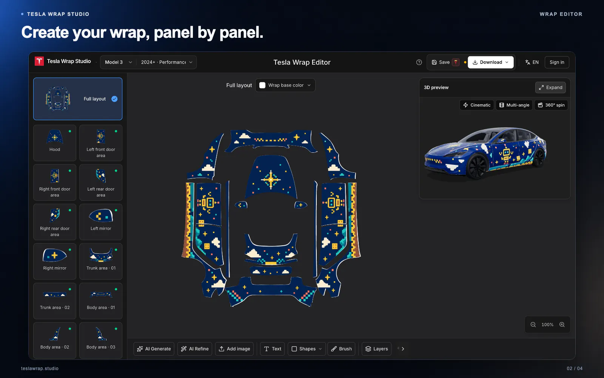Open the help question mark icon

click(x=419, y=62)
